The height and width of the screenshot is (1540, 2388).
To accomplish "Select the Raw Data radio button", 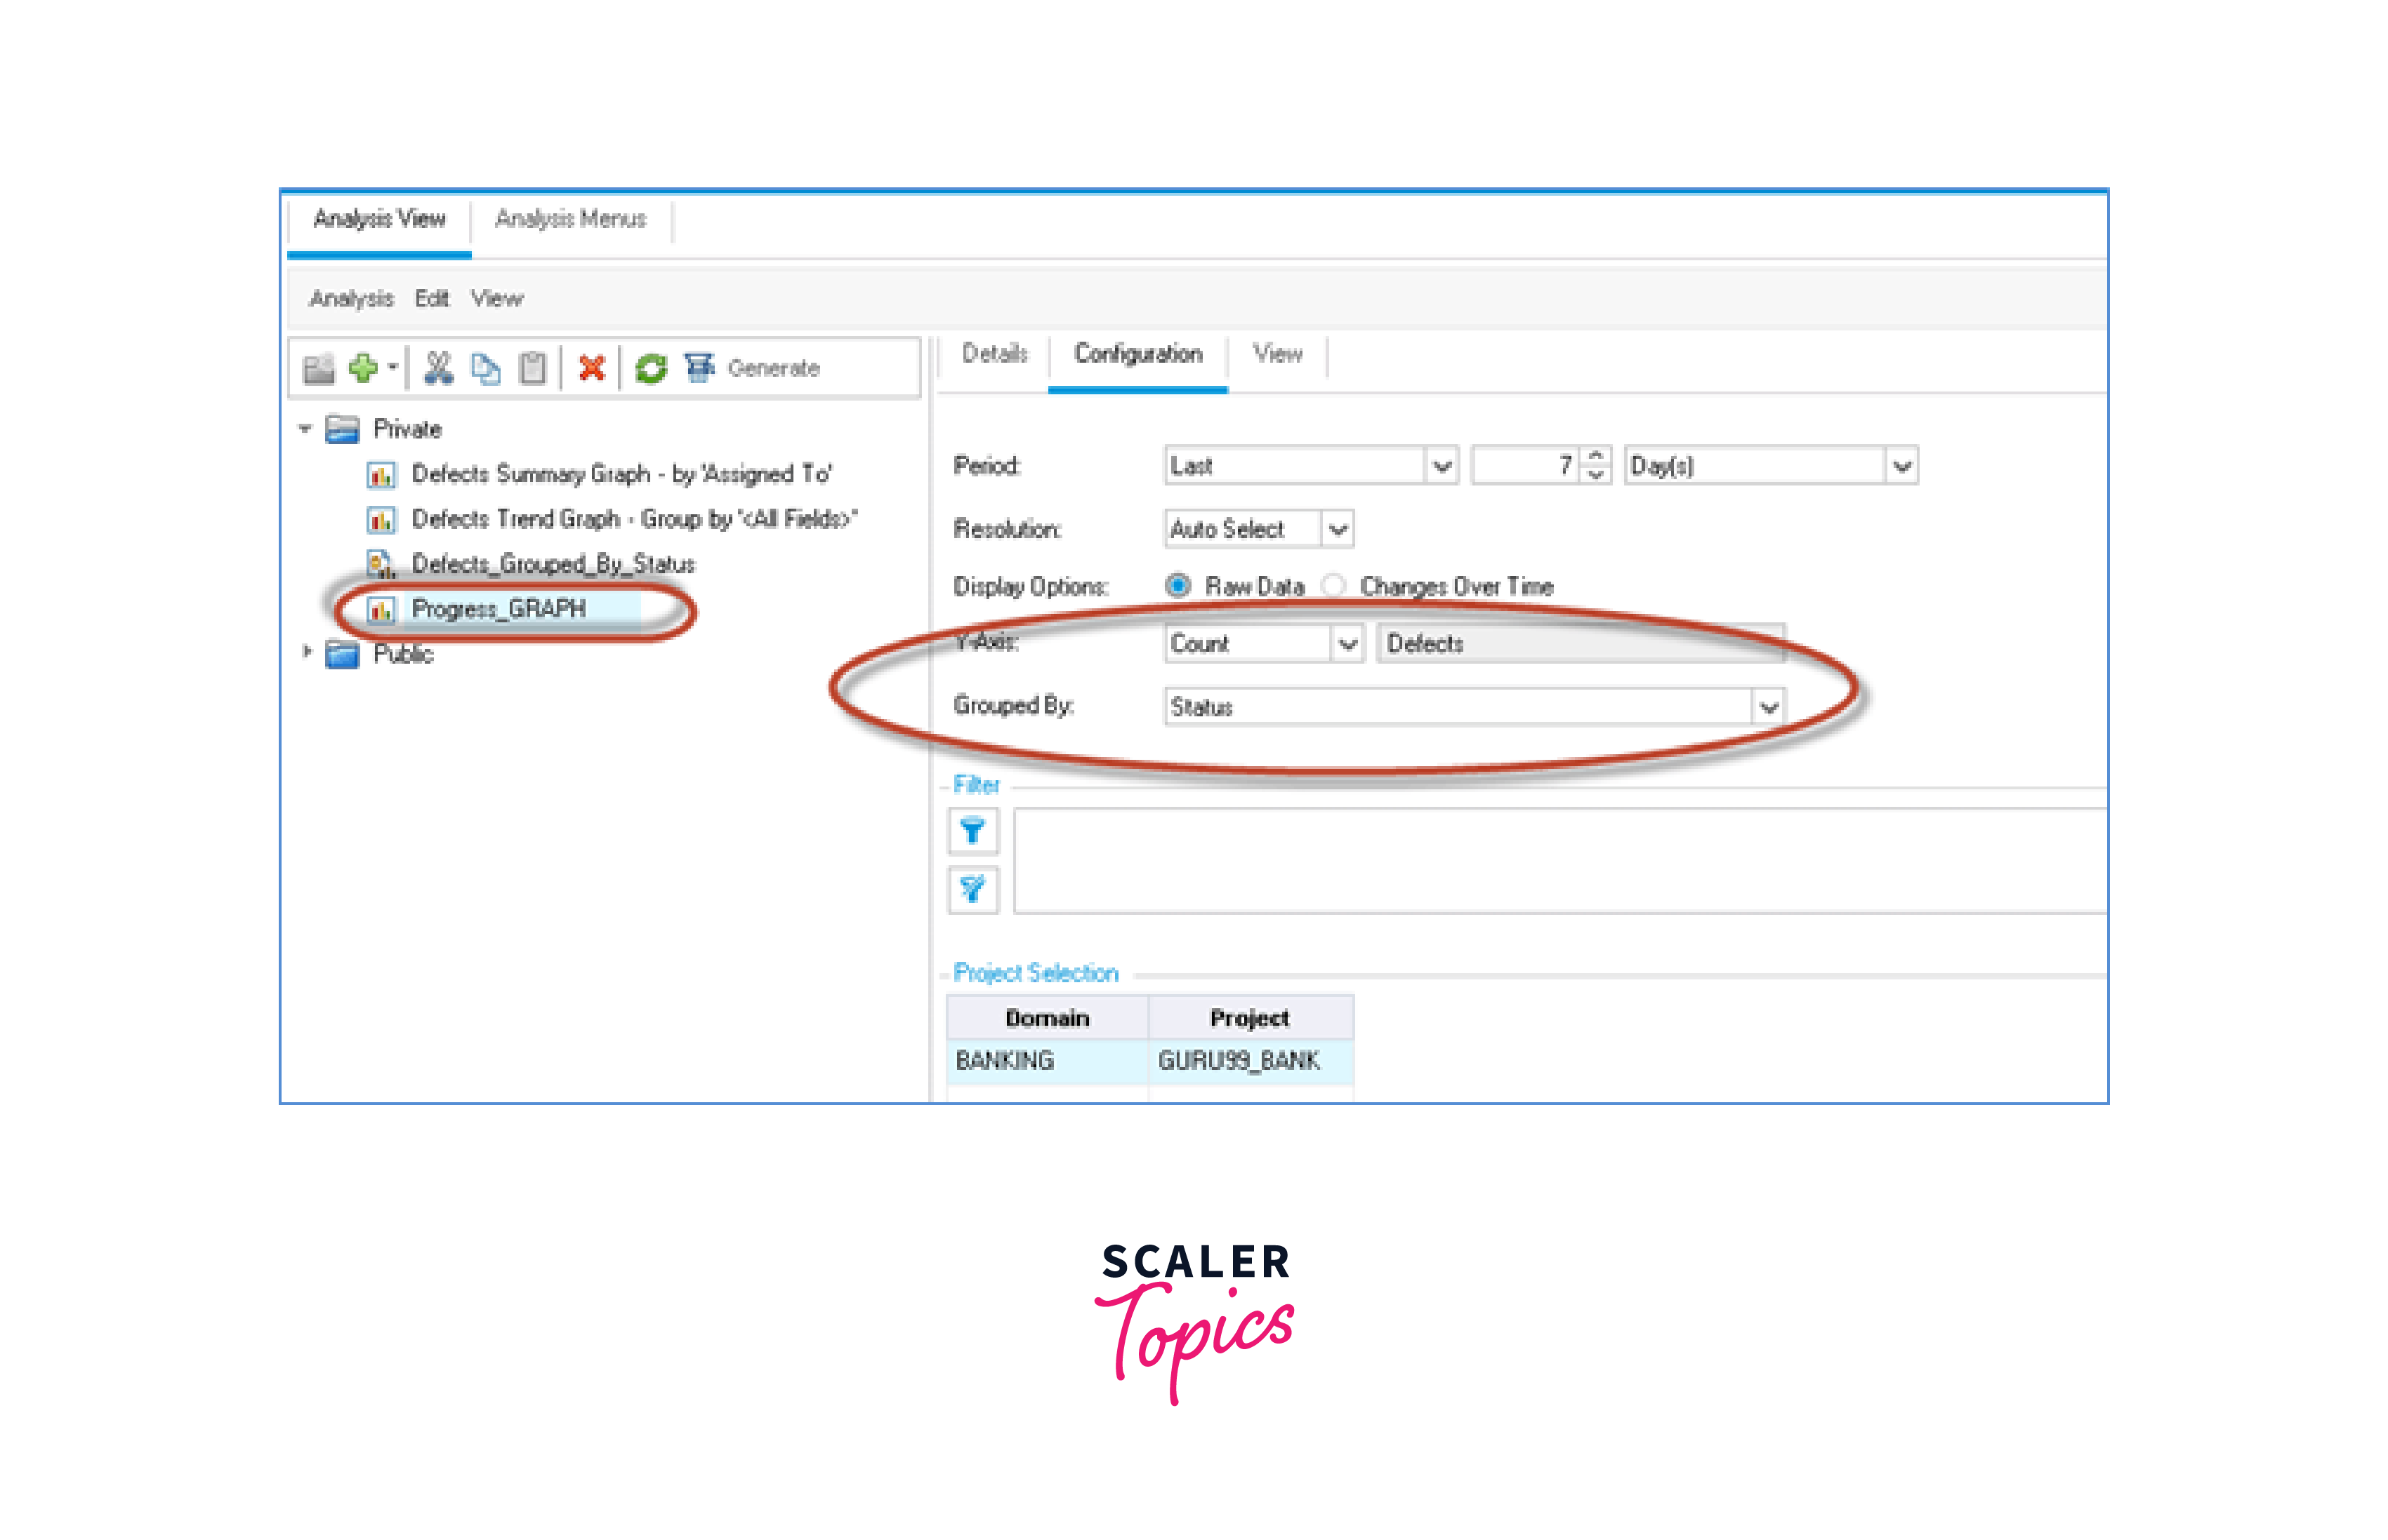I will [1178, 586].
